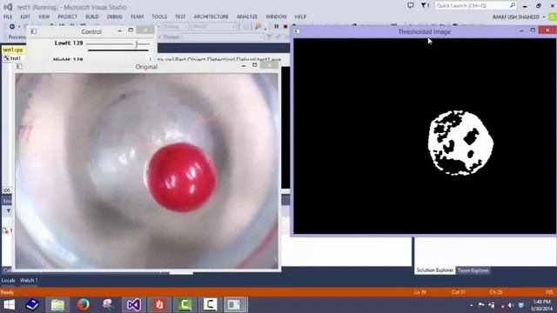
Task: Click the system clock in the taskbar
Action: coord(542,305)
